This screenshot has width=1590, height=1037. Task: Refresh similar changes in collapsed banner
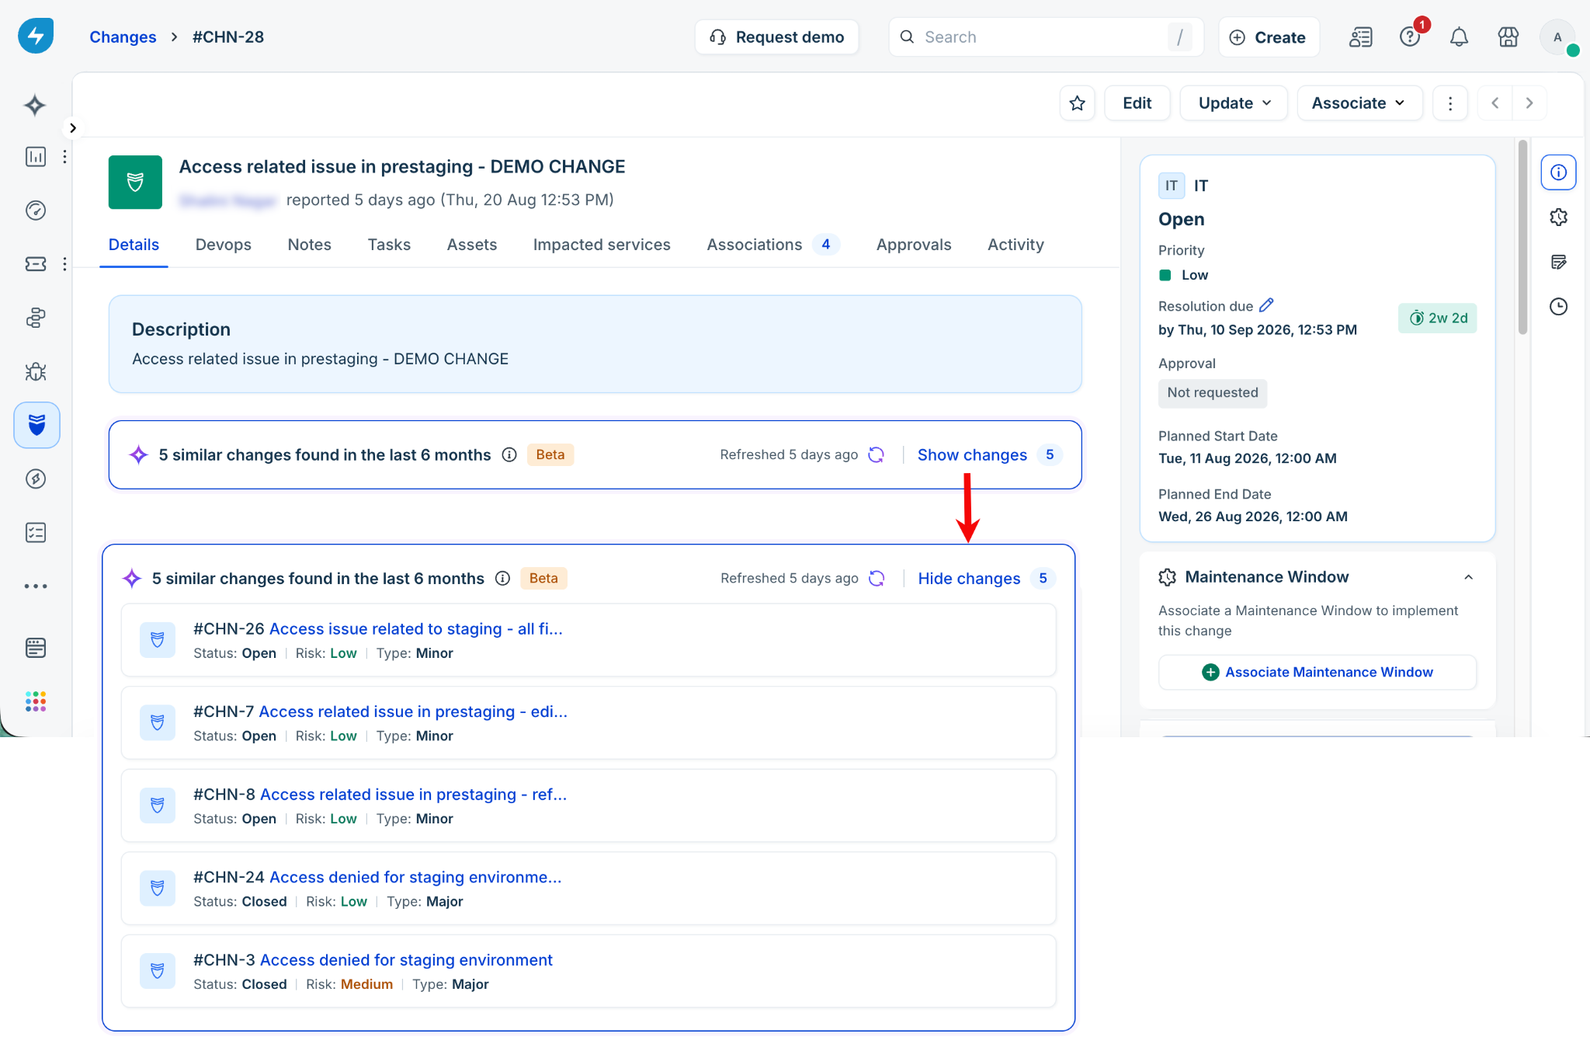876,455
